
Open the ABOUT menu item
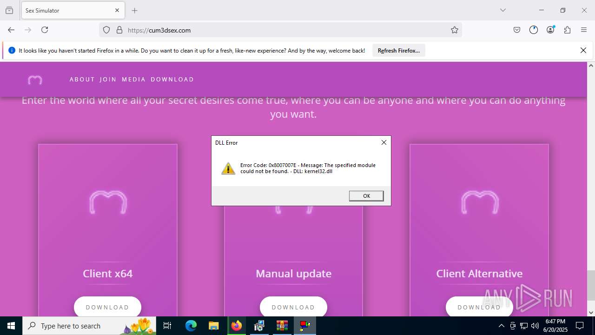pos(82,80)
